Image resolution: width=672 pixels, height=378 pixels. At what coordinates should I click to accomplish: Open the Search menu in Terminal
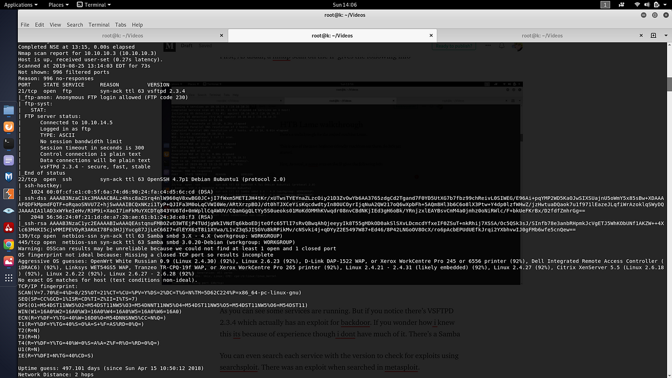[74, 25]
